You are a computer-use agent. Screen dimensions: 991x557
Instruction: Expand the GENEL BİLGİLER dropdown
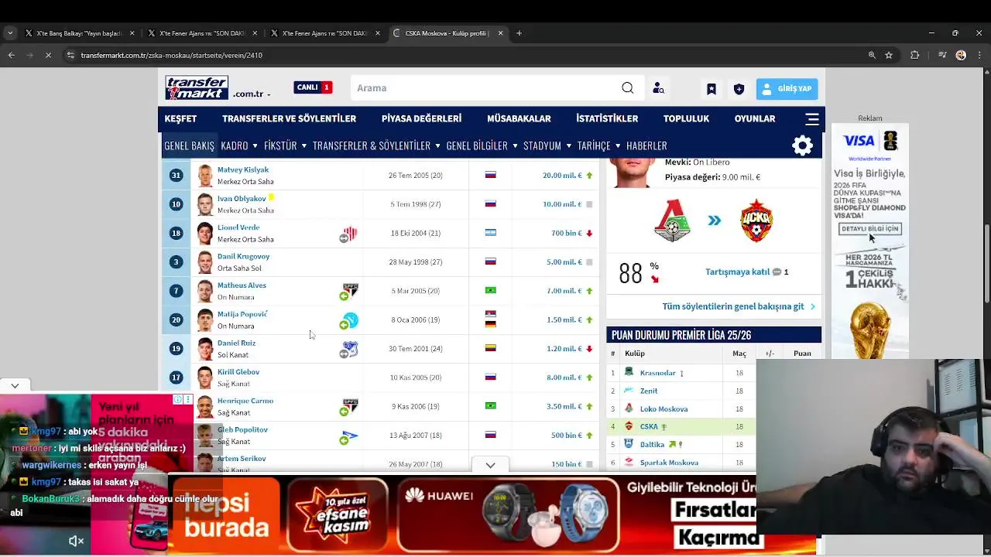[x=482, y=145]
